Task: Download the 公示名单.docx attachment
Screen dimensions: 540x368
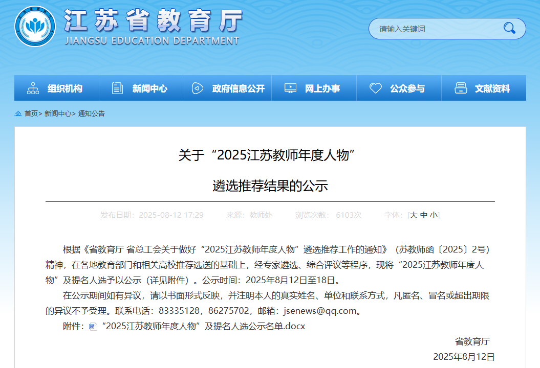Action: (x=204, y=326)
